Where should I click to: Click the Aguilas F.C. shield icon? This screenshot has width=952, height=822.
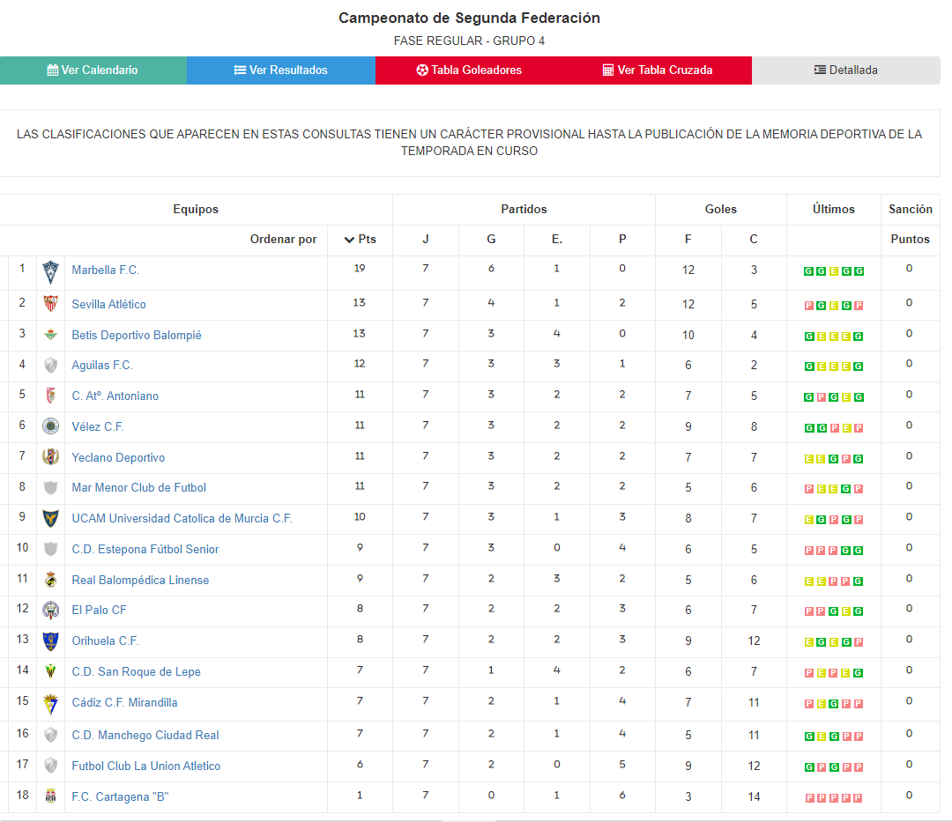point(51,366)
